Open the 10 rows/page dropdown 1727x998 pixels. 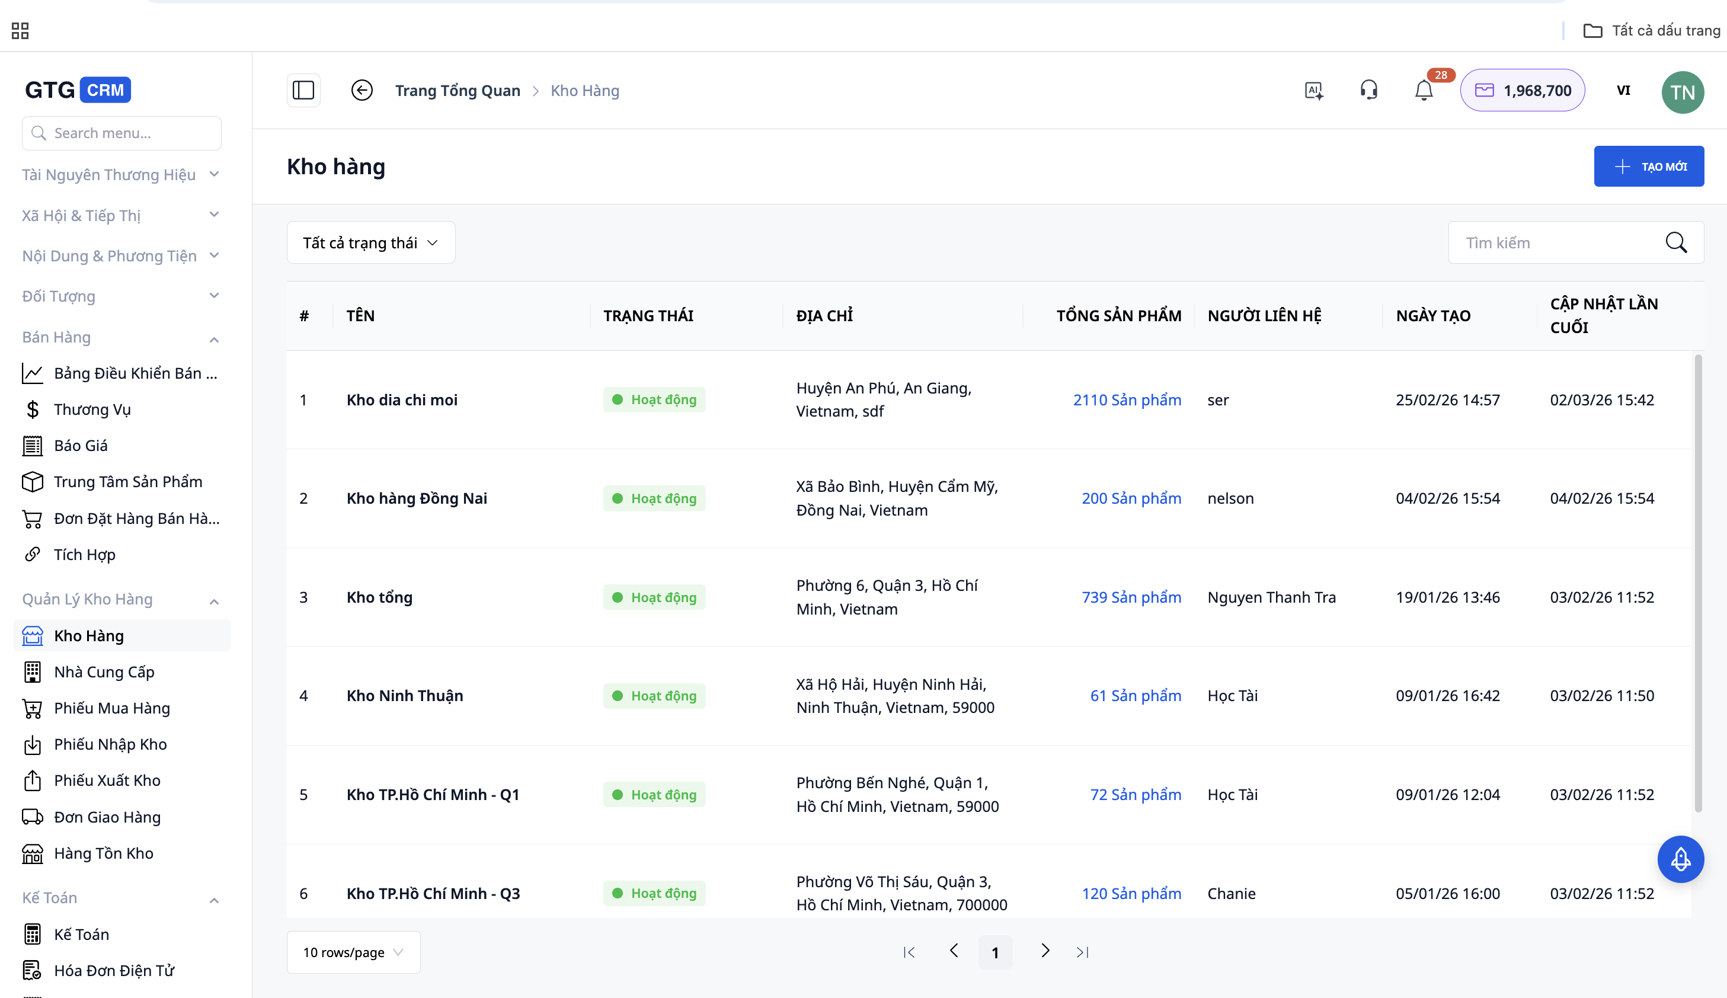tap(353, 952)
